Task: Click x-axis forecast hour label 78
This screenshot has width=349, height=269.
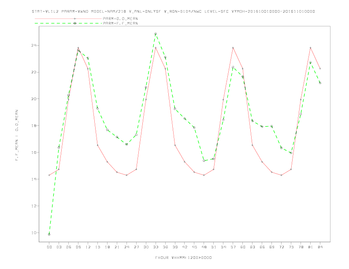Action: click(x=301, y=247)
